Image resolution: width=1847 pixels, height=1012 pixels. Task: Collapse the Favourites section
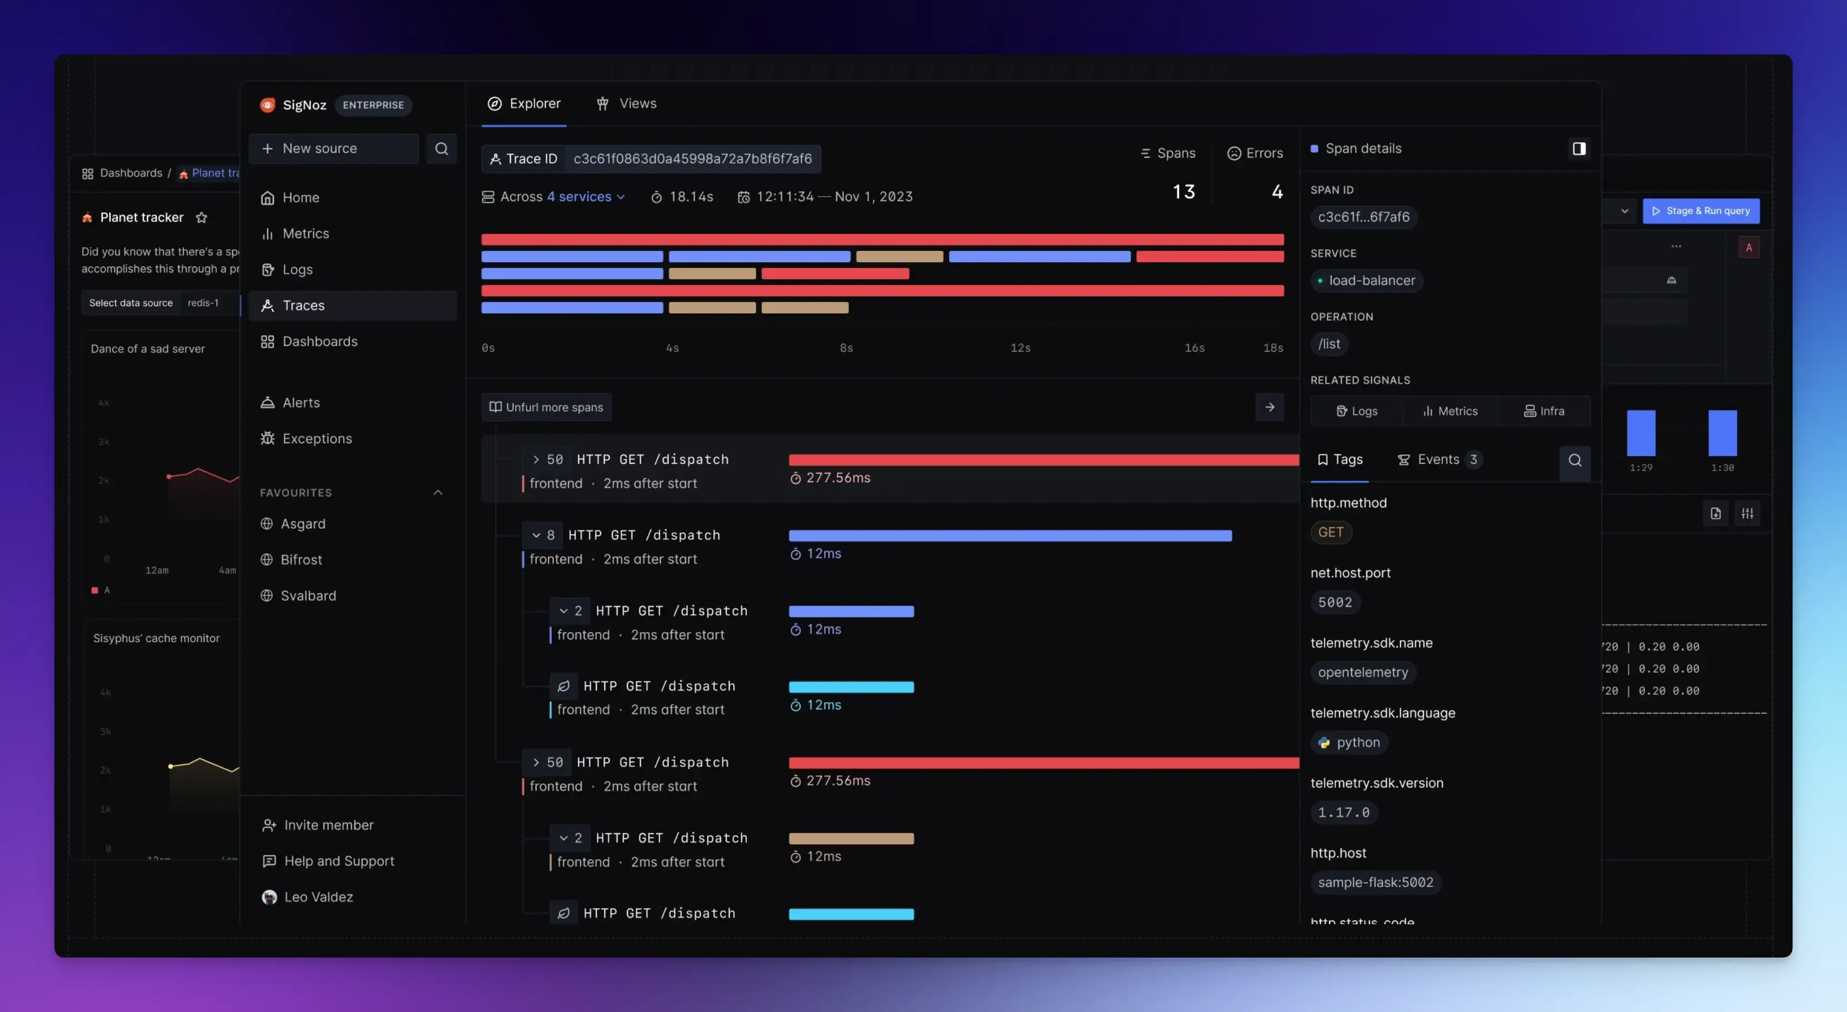[438, 493]
